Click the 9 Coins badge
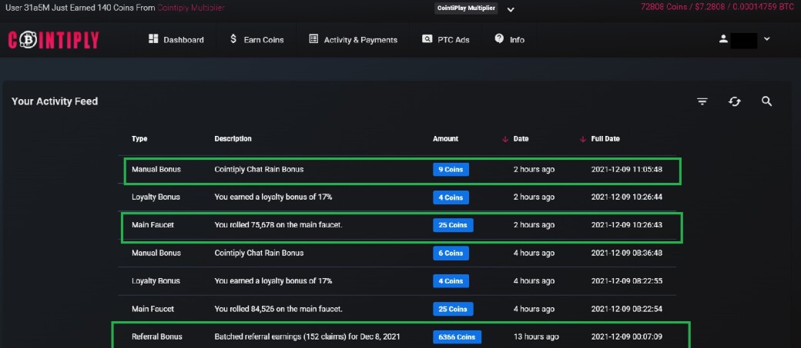 (451, 170)
